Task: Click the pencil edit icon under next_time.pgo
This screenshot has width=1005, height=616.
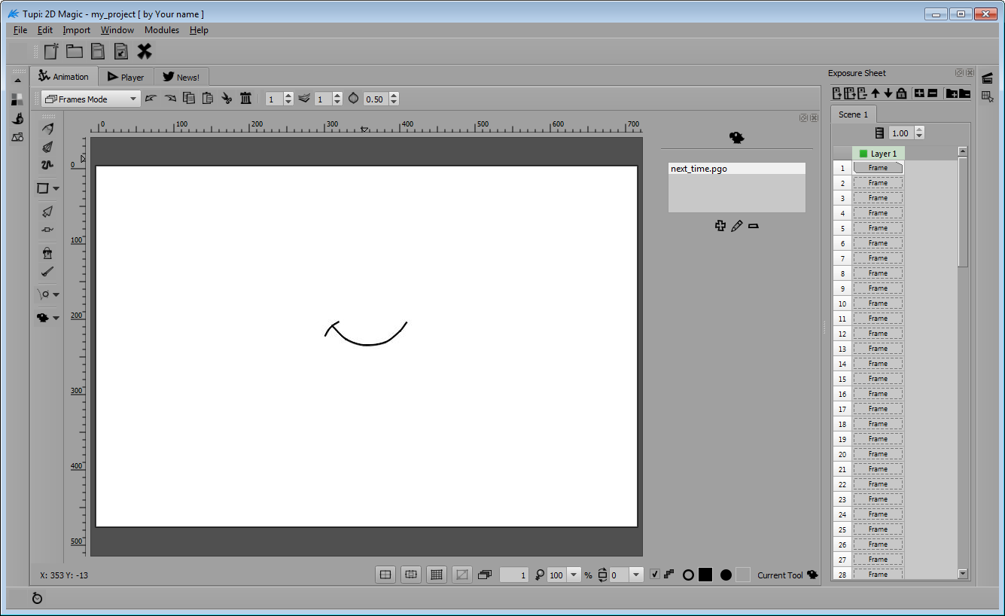Action: pos(737,226)
